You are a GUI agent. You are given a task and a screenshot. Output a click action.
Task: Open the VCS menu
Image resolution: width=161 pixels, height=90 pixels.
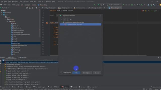coord(43,2)
